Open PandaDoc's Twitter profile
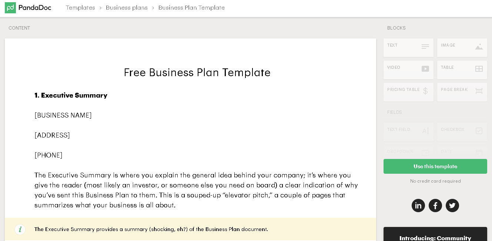Image resolution: width=492 pixels, height=241 pixels. 452,206
